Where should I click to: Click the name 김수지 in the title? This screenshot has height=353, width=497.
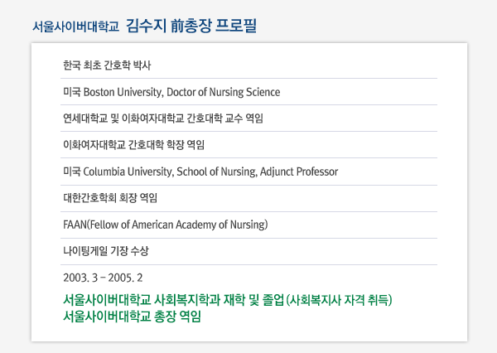tap(146, 26)
